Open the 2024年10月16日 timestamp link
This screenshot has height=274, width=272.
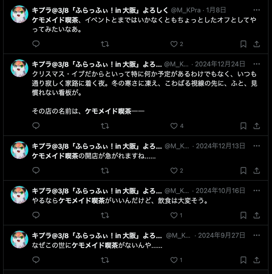(x=220, y=191)
